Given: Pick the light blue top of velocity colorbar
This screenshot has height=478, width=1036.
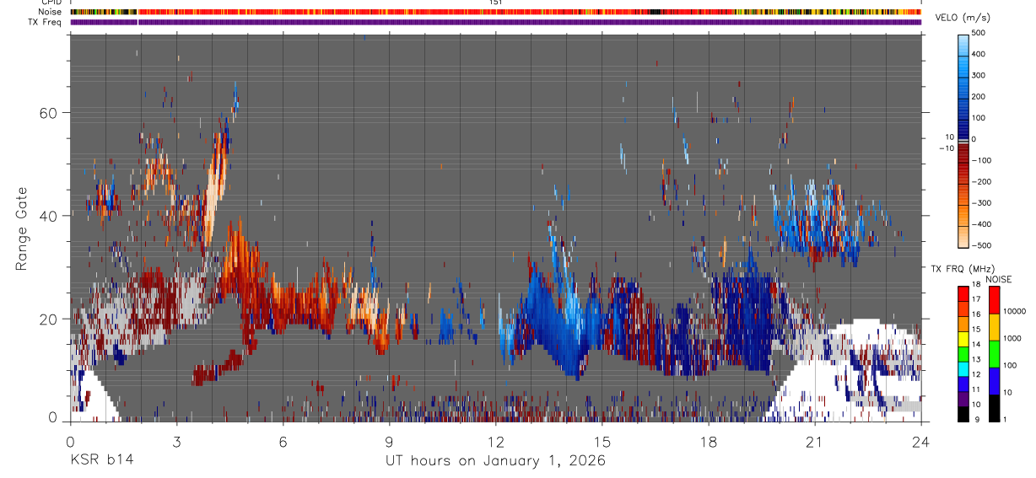Looking at the screenshot, I should [964, 44].
